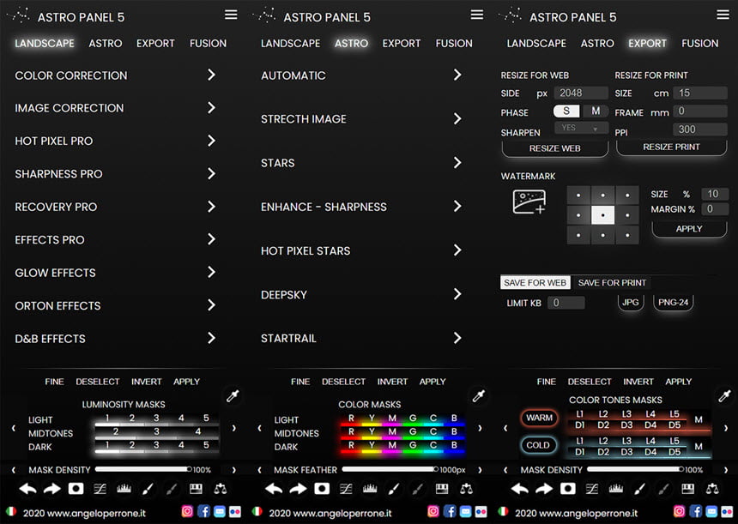Click the balance scales icon in Export panel
The height and width of the screenshot is (524, 738).
(712, 489)
